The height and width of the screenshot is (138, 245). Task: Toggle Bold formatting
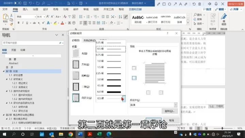(18, 23)
